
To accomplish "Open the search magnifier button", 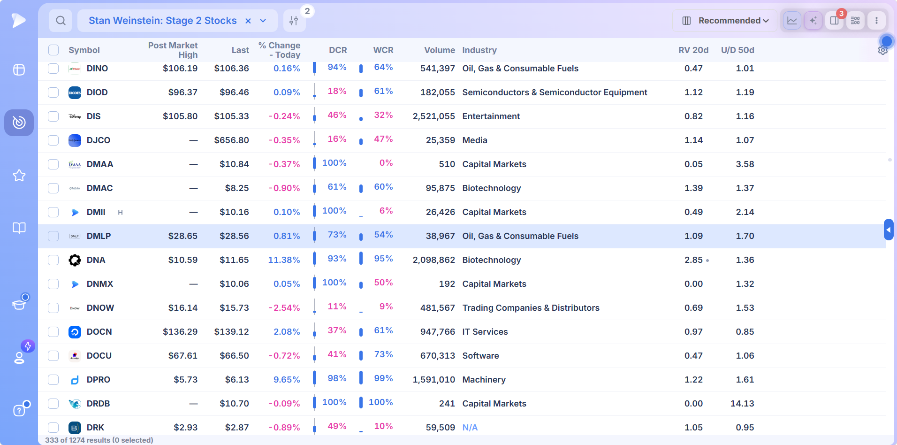I will [x=61, y=21].
